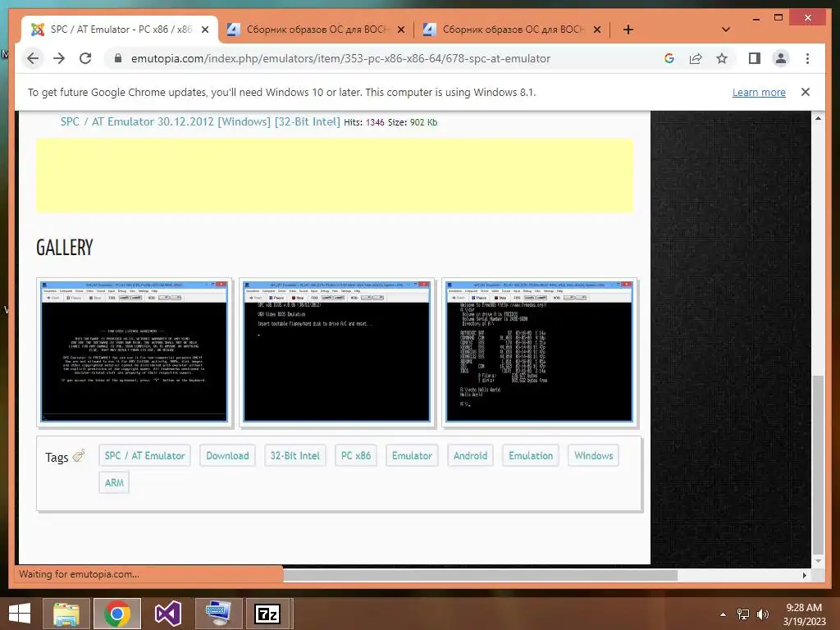Image resolution: width=840 pixels, height=630 pixels.
Task: Switch to the third tab, Сборник образов ОС
Action: click(x=513, y=30)
